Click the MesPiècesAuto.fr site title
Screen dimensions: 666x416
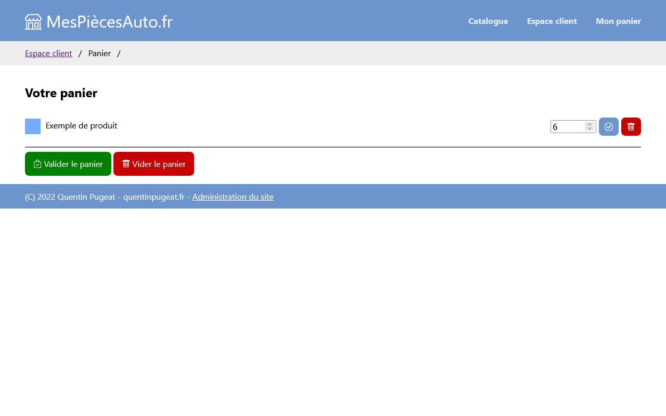[x=109, y=22]
